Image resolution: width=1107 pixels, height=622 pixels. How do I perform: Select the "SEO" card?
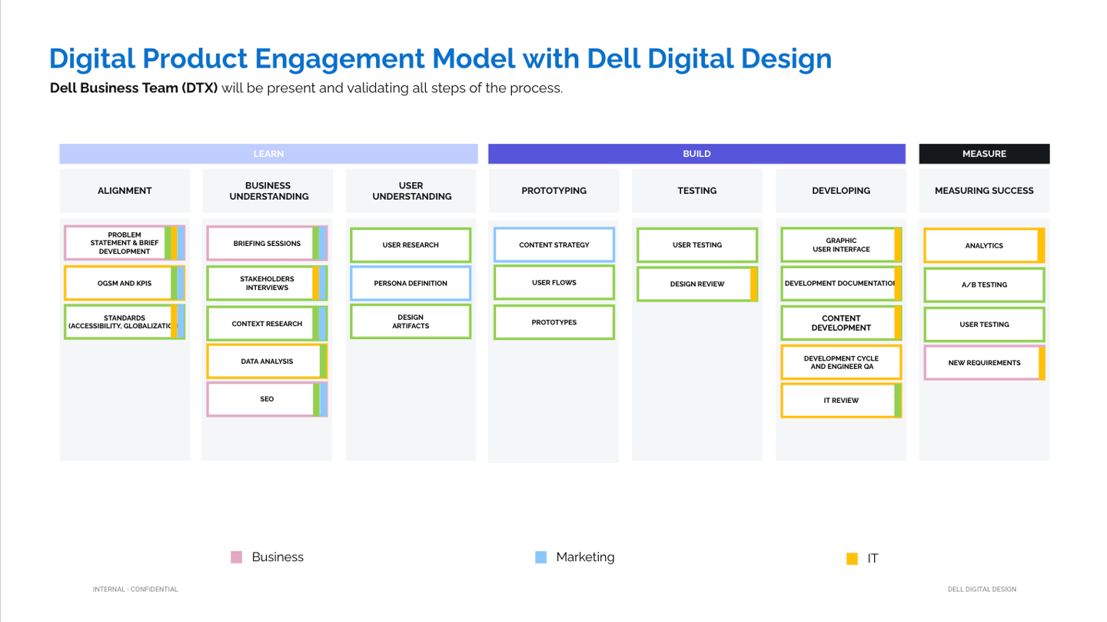(x=267, y=399)
